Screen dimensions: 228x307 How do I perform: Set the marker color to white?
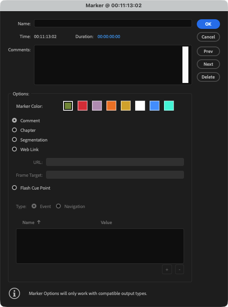[x=140, y=106]
